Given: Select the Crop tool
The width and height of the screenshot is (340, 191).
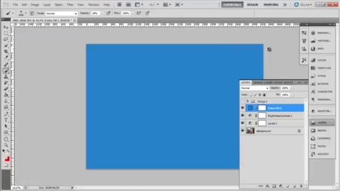Looking at the screenshot, I should (6, 51).
